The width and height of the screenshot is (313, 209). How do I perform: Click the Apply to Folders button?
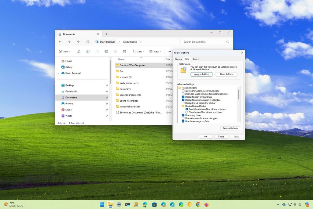201,74
